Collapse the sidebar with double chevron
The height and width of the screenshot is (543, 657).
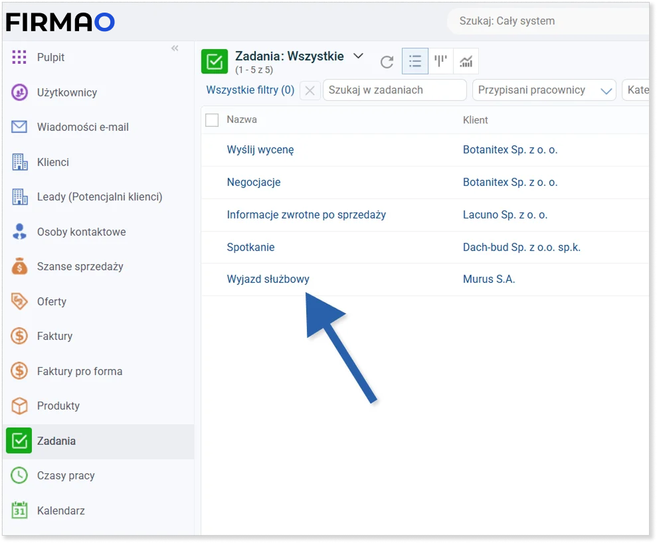[x=175, y=48]
